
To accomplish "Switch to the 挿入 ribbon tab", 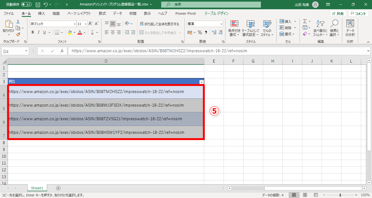I will [x=42, y=13].
